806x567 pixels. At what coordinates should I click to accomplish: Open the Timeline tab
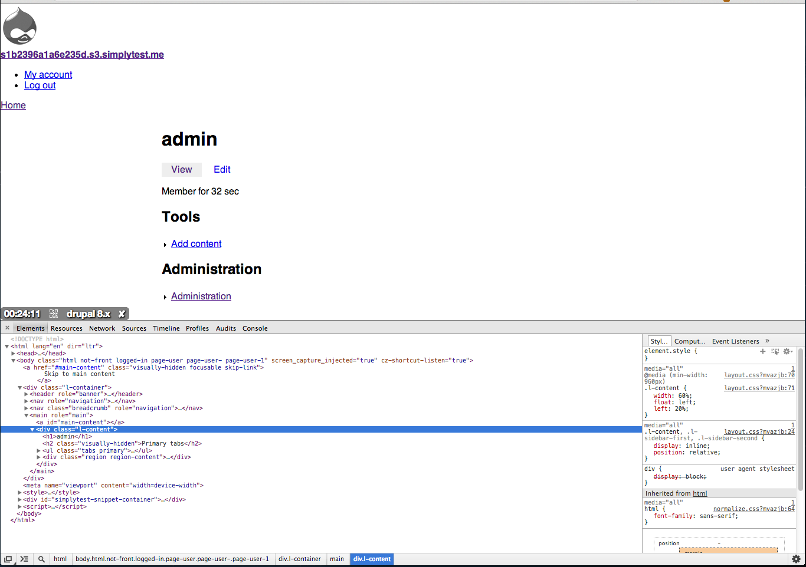(x=166, y=328)
